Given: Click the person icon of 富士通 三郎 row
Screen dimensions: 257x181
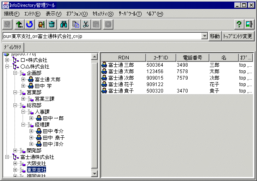Looking at the screenshot, I should [x=104, y=65].
